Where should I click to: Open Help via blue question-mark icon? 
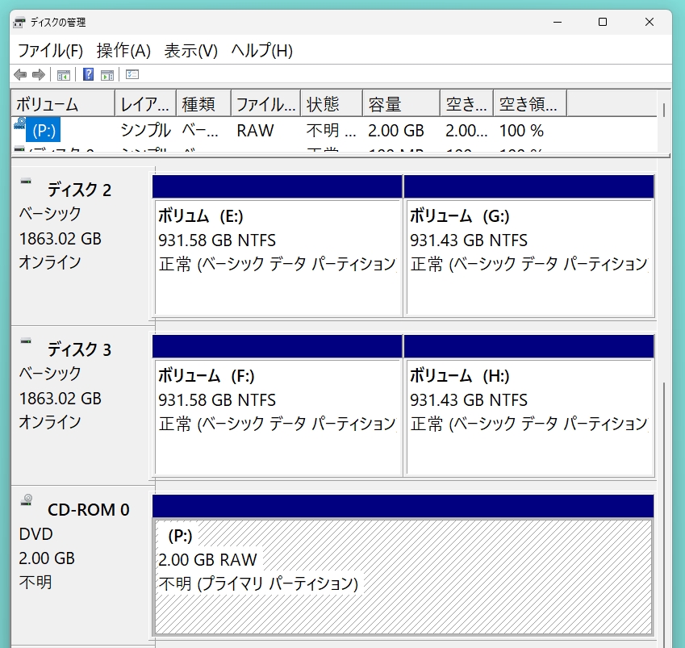point(88,75)
